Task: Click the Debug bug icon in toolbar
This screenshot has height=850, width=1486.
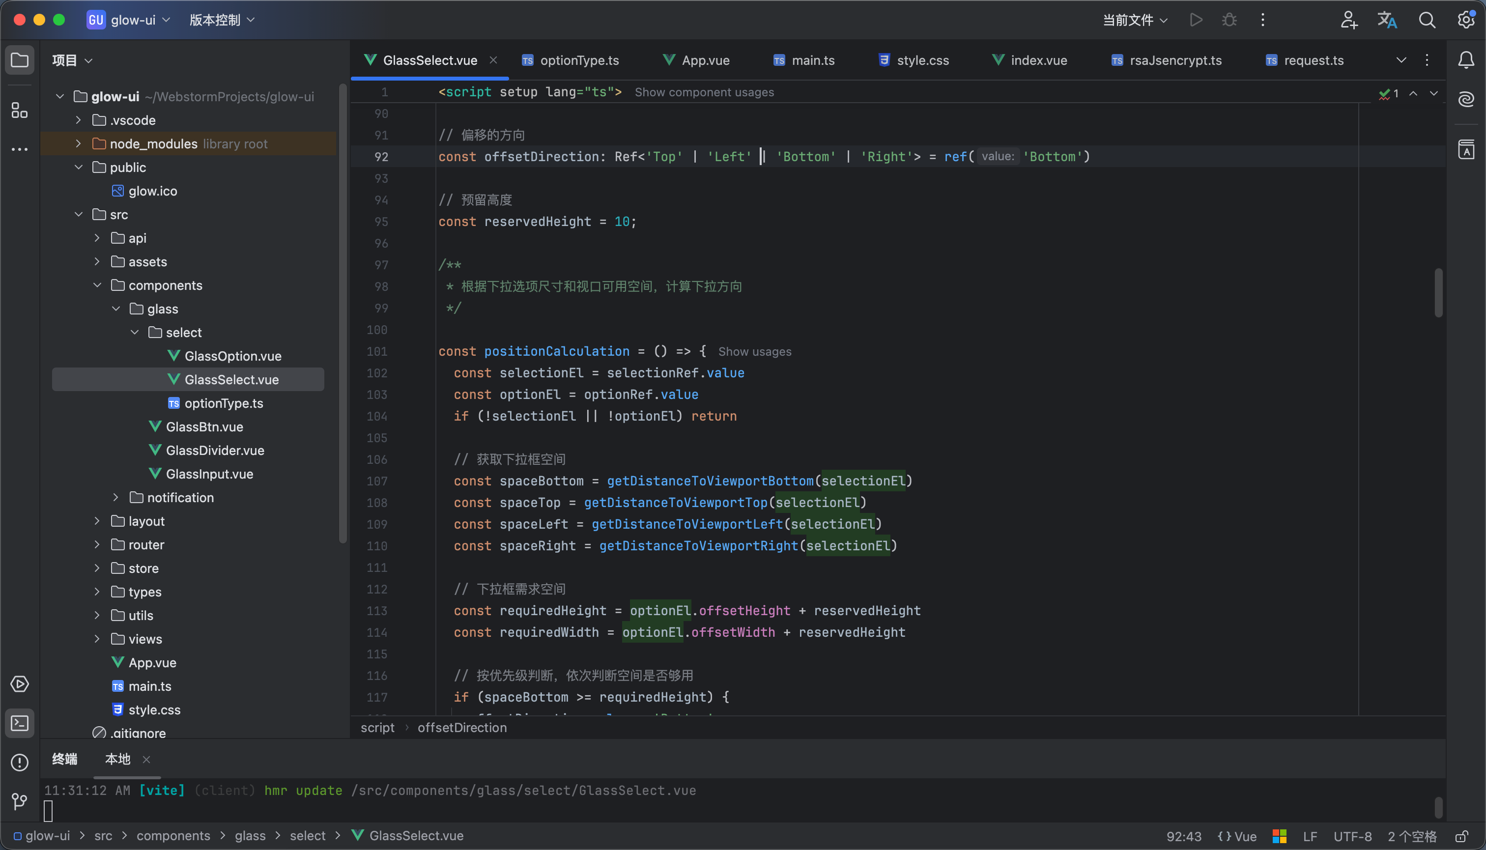Action: point(1229,20)
